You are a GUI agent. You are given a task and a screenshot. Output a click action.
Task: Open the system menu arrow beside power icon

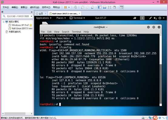[x=164, y=18]
